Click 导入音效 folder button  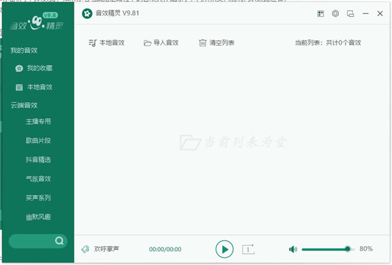pos(161,43)
